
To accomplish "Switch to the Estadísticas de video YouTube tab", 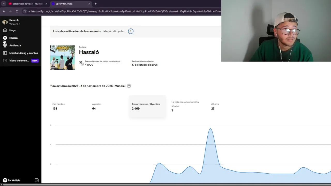I will coord(27,4).
